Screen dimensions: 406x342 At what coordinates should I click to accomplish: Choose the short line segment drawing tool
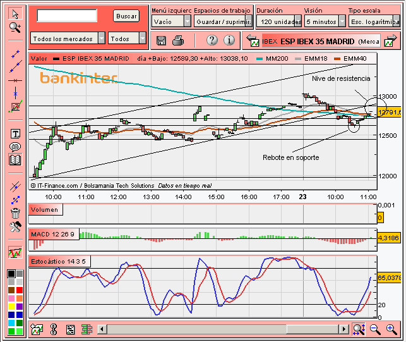point(15,54)
